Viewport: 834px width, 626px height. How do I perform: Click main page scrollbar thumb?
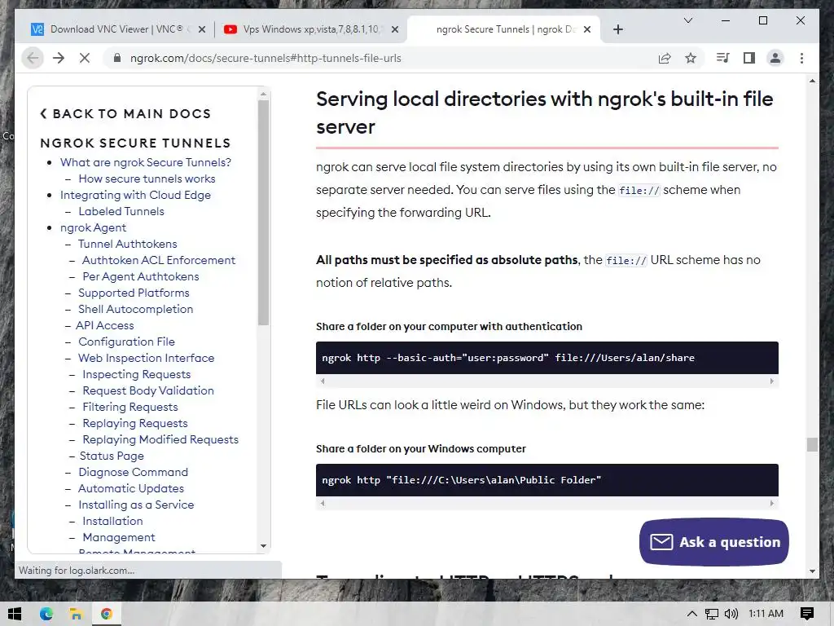tap(812, 444)
